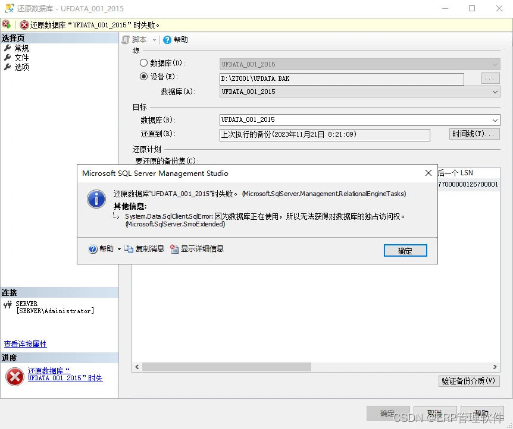513x429 pixels.
Task: Click the System.Data.SqlClient.SqlError message text
Action: pos(265,220)
